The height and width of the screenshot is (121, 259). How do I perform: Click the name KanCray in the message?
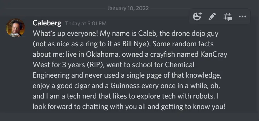214,54
